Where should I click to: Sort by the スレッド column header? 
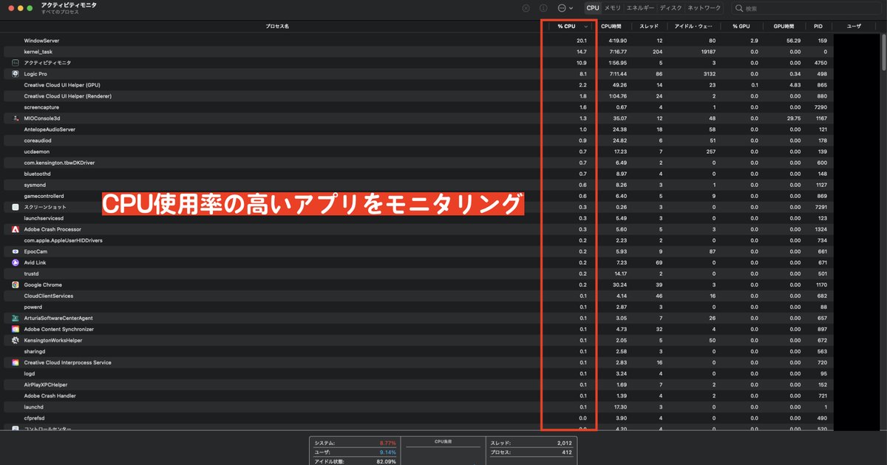[650, 26]
